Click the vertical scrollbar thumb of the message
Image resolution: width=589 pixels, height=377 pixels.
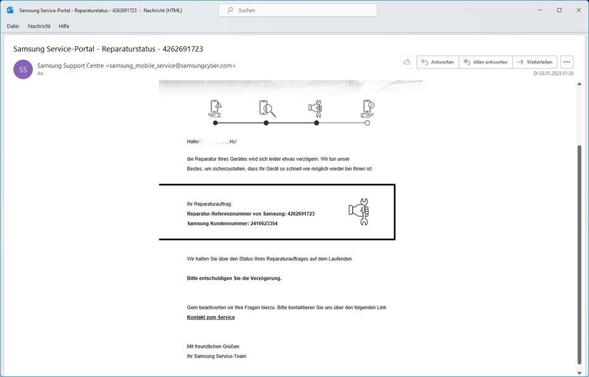(579, 255)
